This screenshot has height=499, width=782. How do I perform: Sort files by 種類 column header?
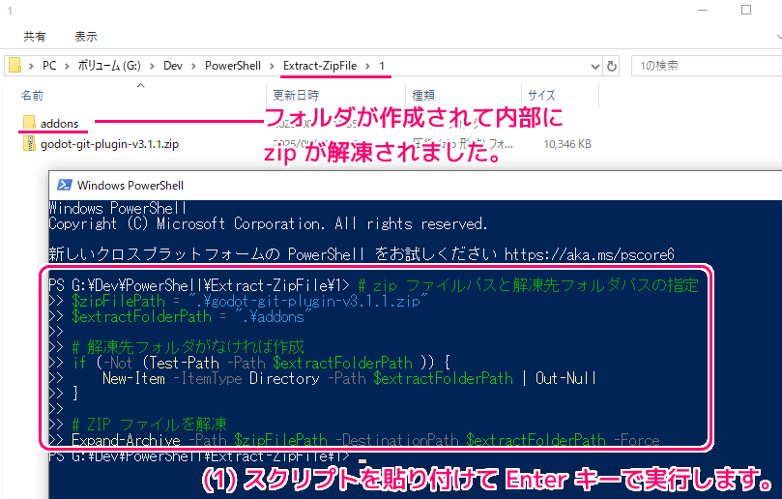[x=423, y=95]
